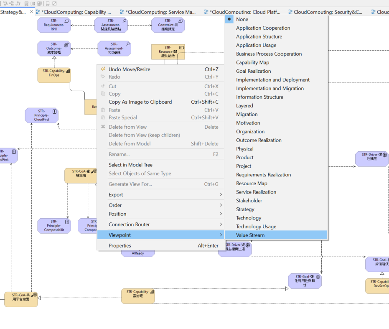Expand the Viewpoint submenu

pos(160,235)
